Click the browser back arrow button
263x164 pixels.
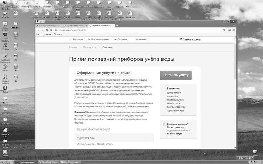[38, 30]
